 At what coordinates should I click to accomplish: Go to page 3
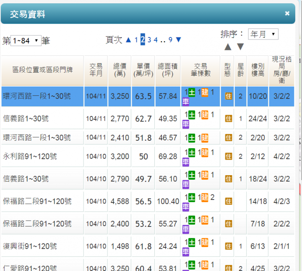pyautogui.click(x=149, y=40)
